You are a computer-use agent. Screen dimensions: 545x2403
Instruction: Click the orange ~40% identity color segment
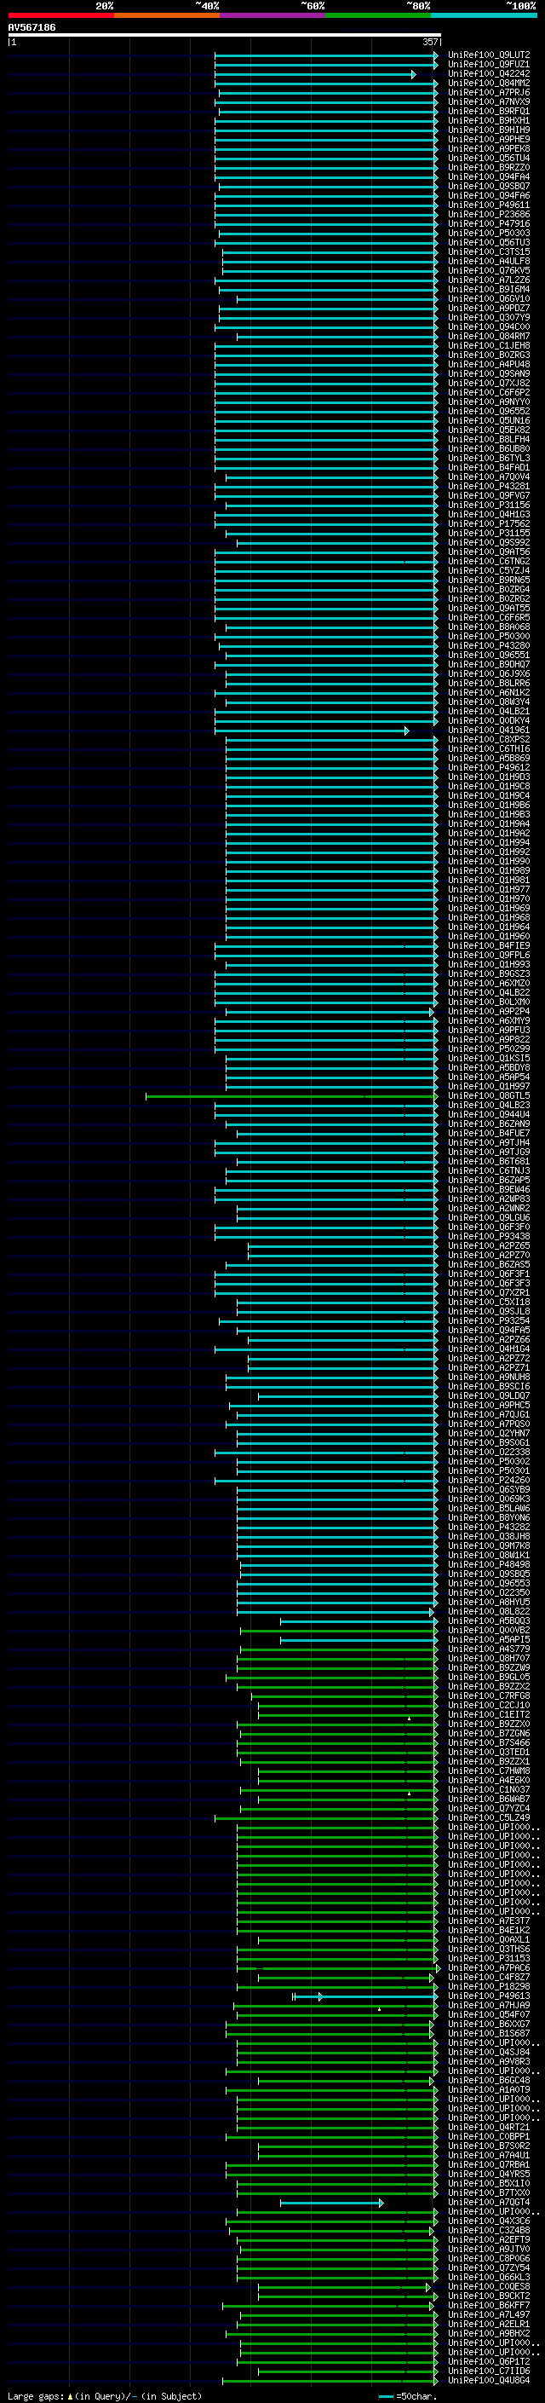coord(167,16)
